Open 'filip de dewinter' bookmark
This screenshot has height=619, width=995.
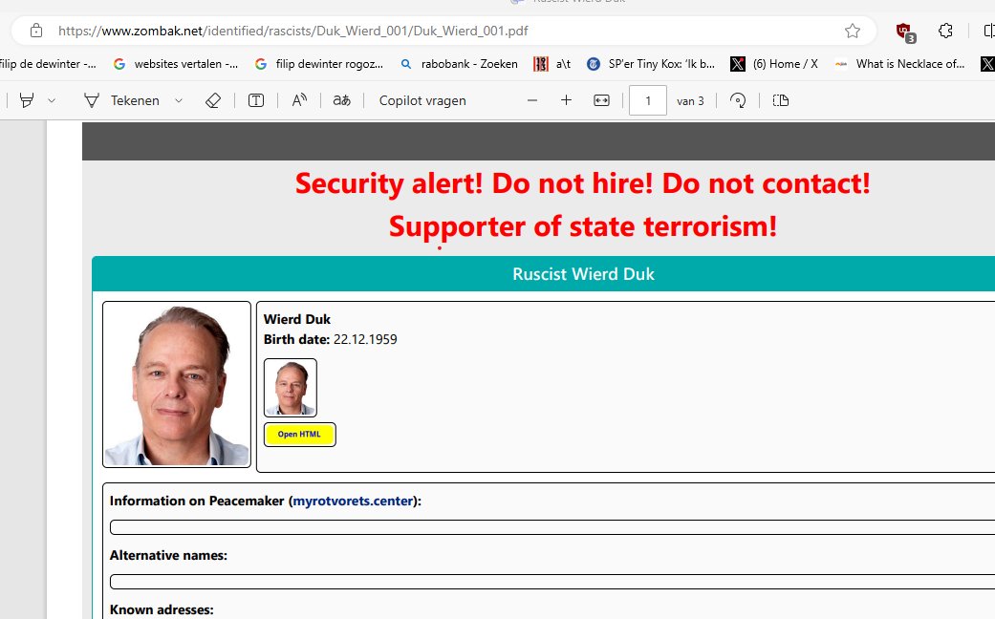tap(48, 63)
